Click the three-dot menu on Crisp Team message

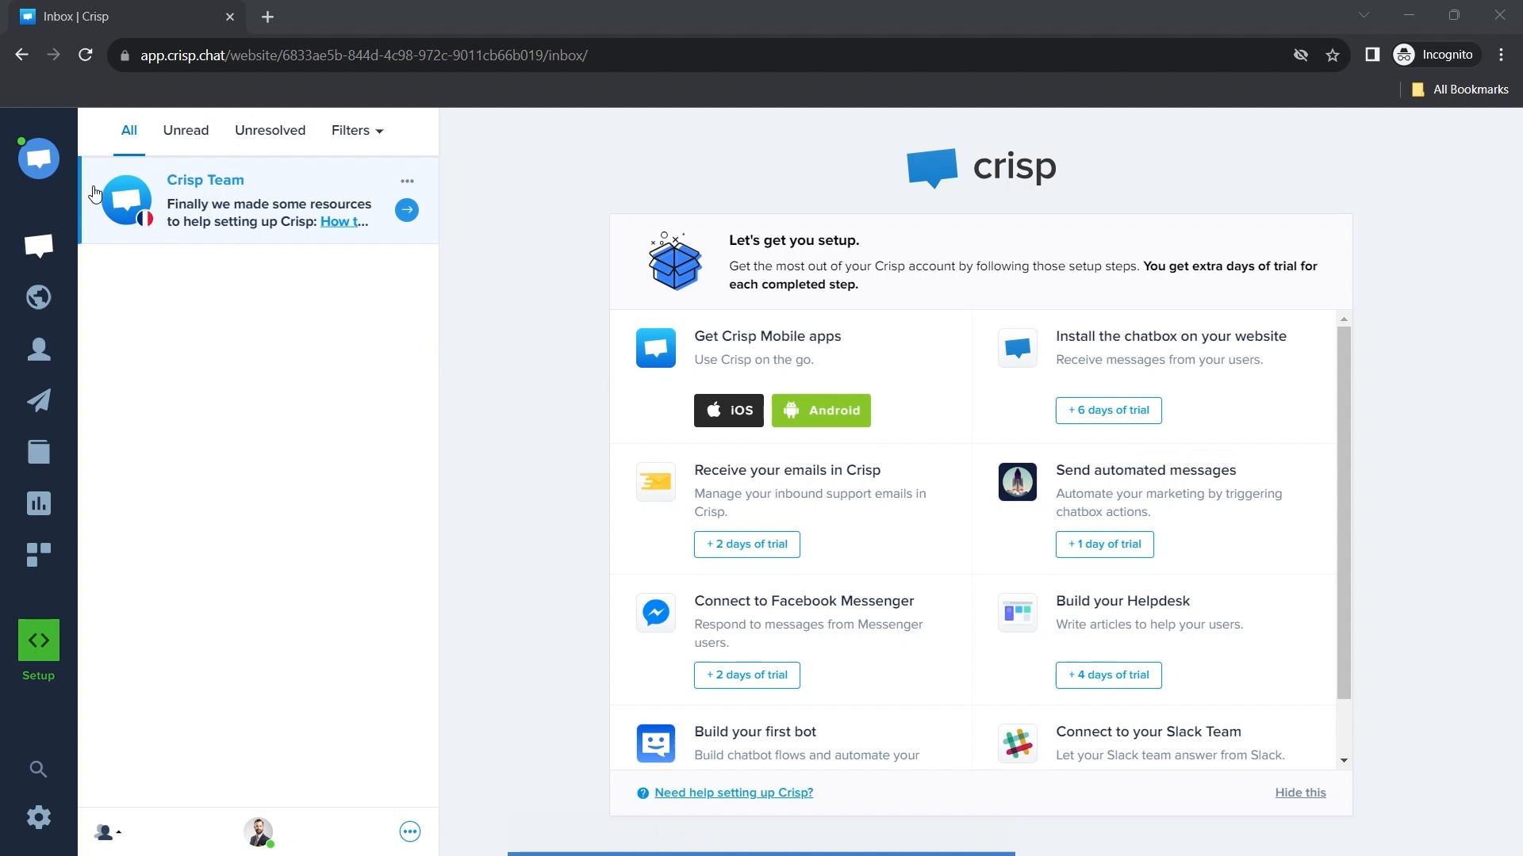pyautogui.click(x=408, y=180)
